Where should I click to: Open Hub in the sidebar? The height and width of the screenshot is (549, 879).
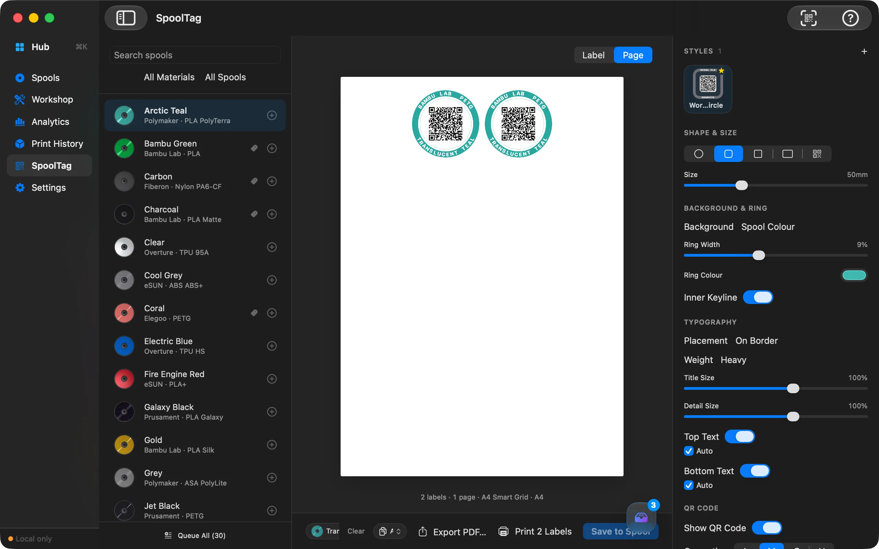tap(49, 47)
